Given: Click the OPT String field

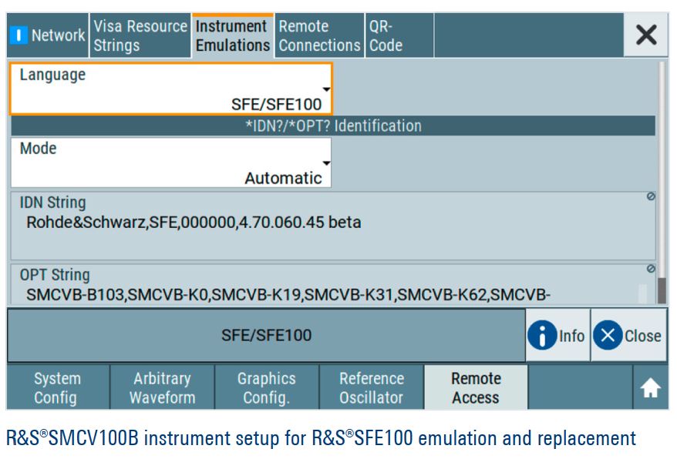Looking at the screenshot, I should click(x=333, y=284).
